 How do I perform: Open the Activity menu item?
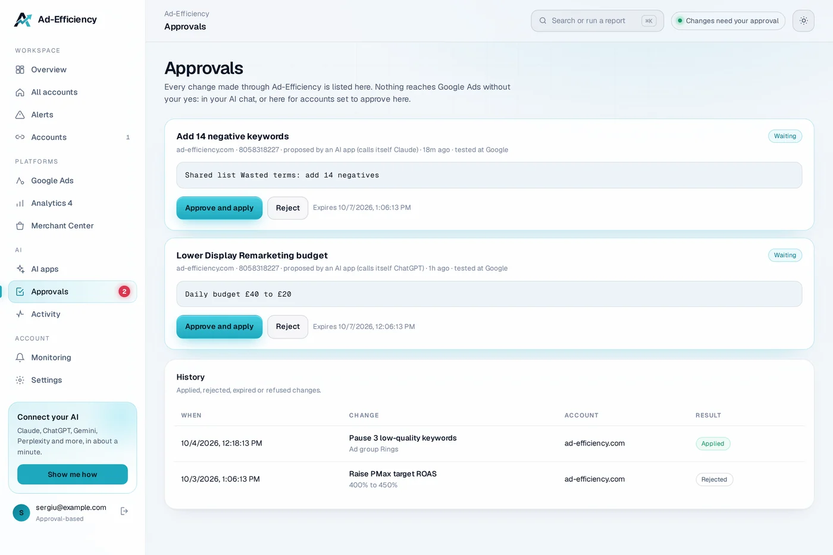pos(73,315)
